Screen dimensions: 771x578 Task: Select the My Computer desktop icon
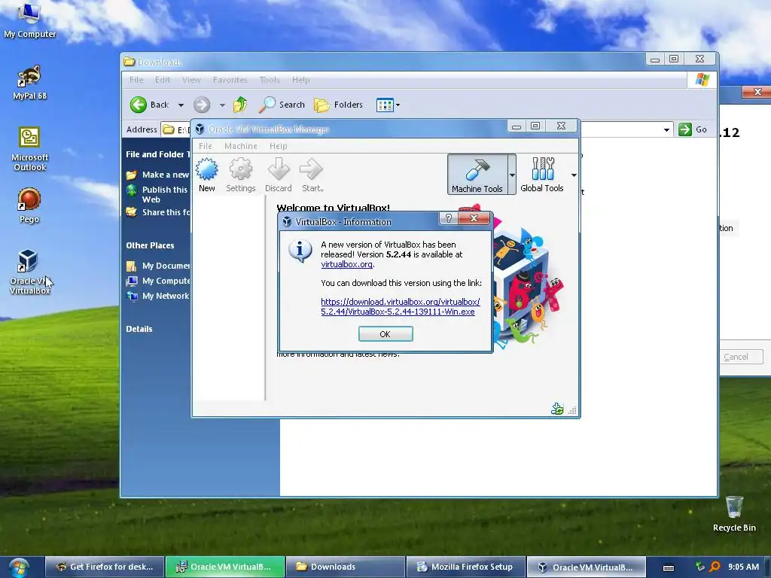(x=29, y=20)
